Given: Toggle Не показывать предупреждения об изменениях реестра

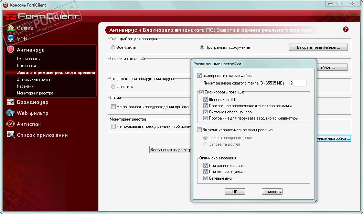Looking at the screenshot, I should 114,126.
